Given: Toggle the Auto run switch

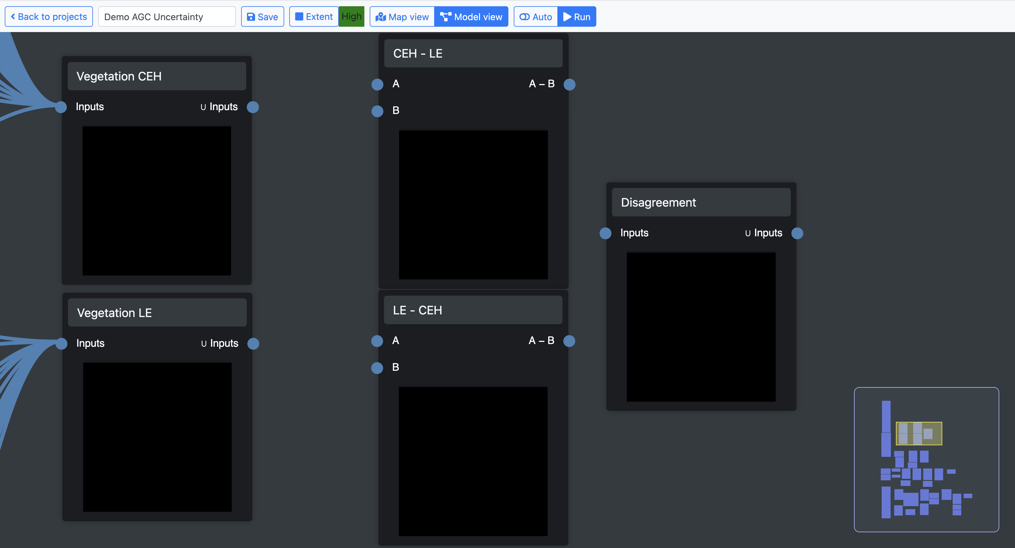Looking at the screenshot, I should (535, 17).
